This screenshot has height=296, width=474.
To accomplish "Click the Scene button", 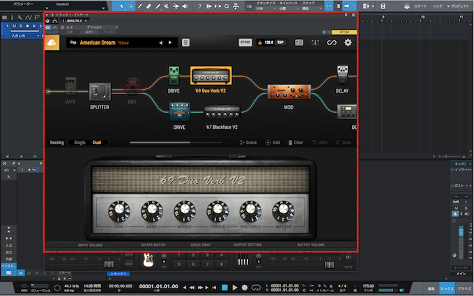I will point(248,143).
